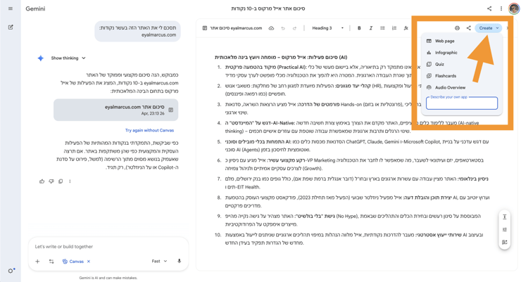
Task: Focus the Let's write or build together prompt
Action: 108,247
